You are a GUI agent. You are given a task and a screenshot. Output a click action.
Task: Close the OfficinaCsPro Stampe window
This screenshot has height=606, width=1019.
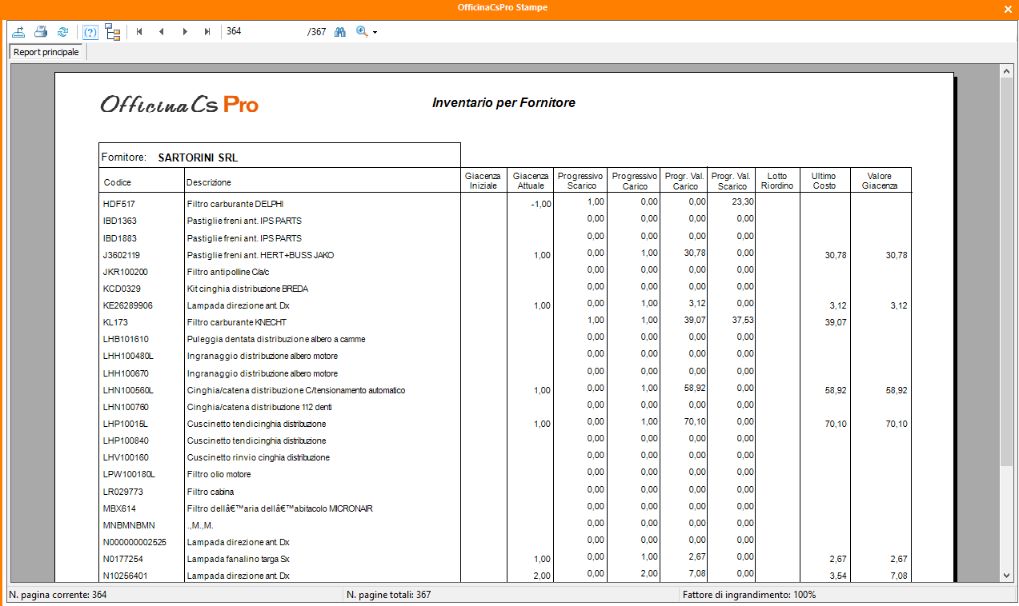point(1008,9)
